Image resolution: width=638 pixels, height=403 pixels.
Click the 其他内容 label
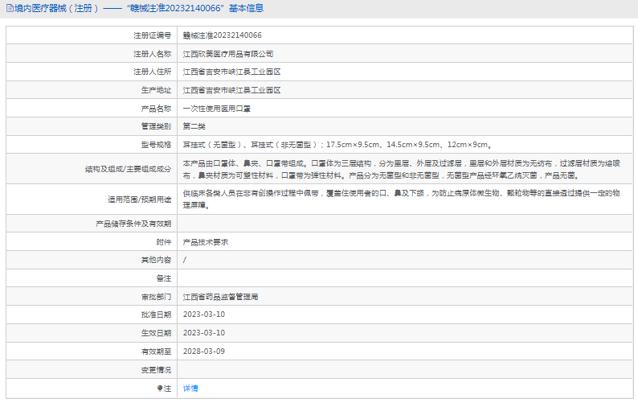coord(156,260)
